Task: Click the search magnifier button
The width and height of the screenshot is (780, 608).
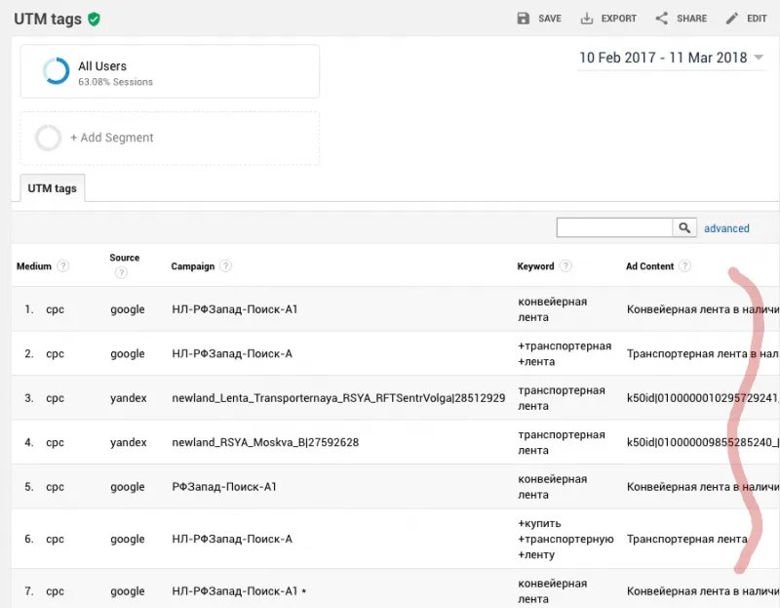Action: [x=684, y=227]
